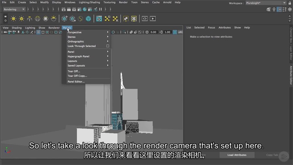Screen dimensions: 293x165
Task: Open the Lighting/Shading main menu
Action: (x=89, y=2)
